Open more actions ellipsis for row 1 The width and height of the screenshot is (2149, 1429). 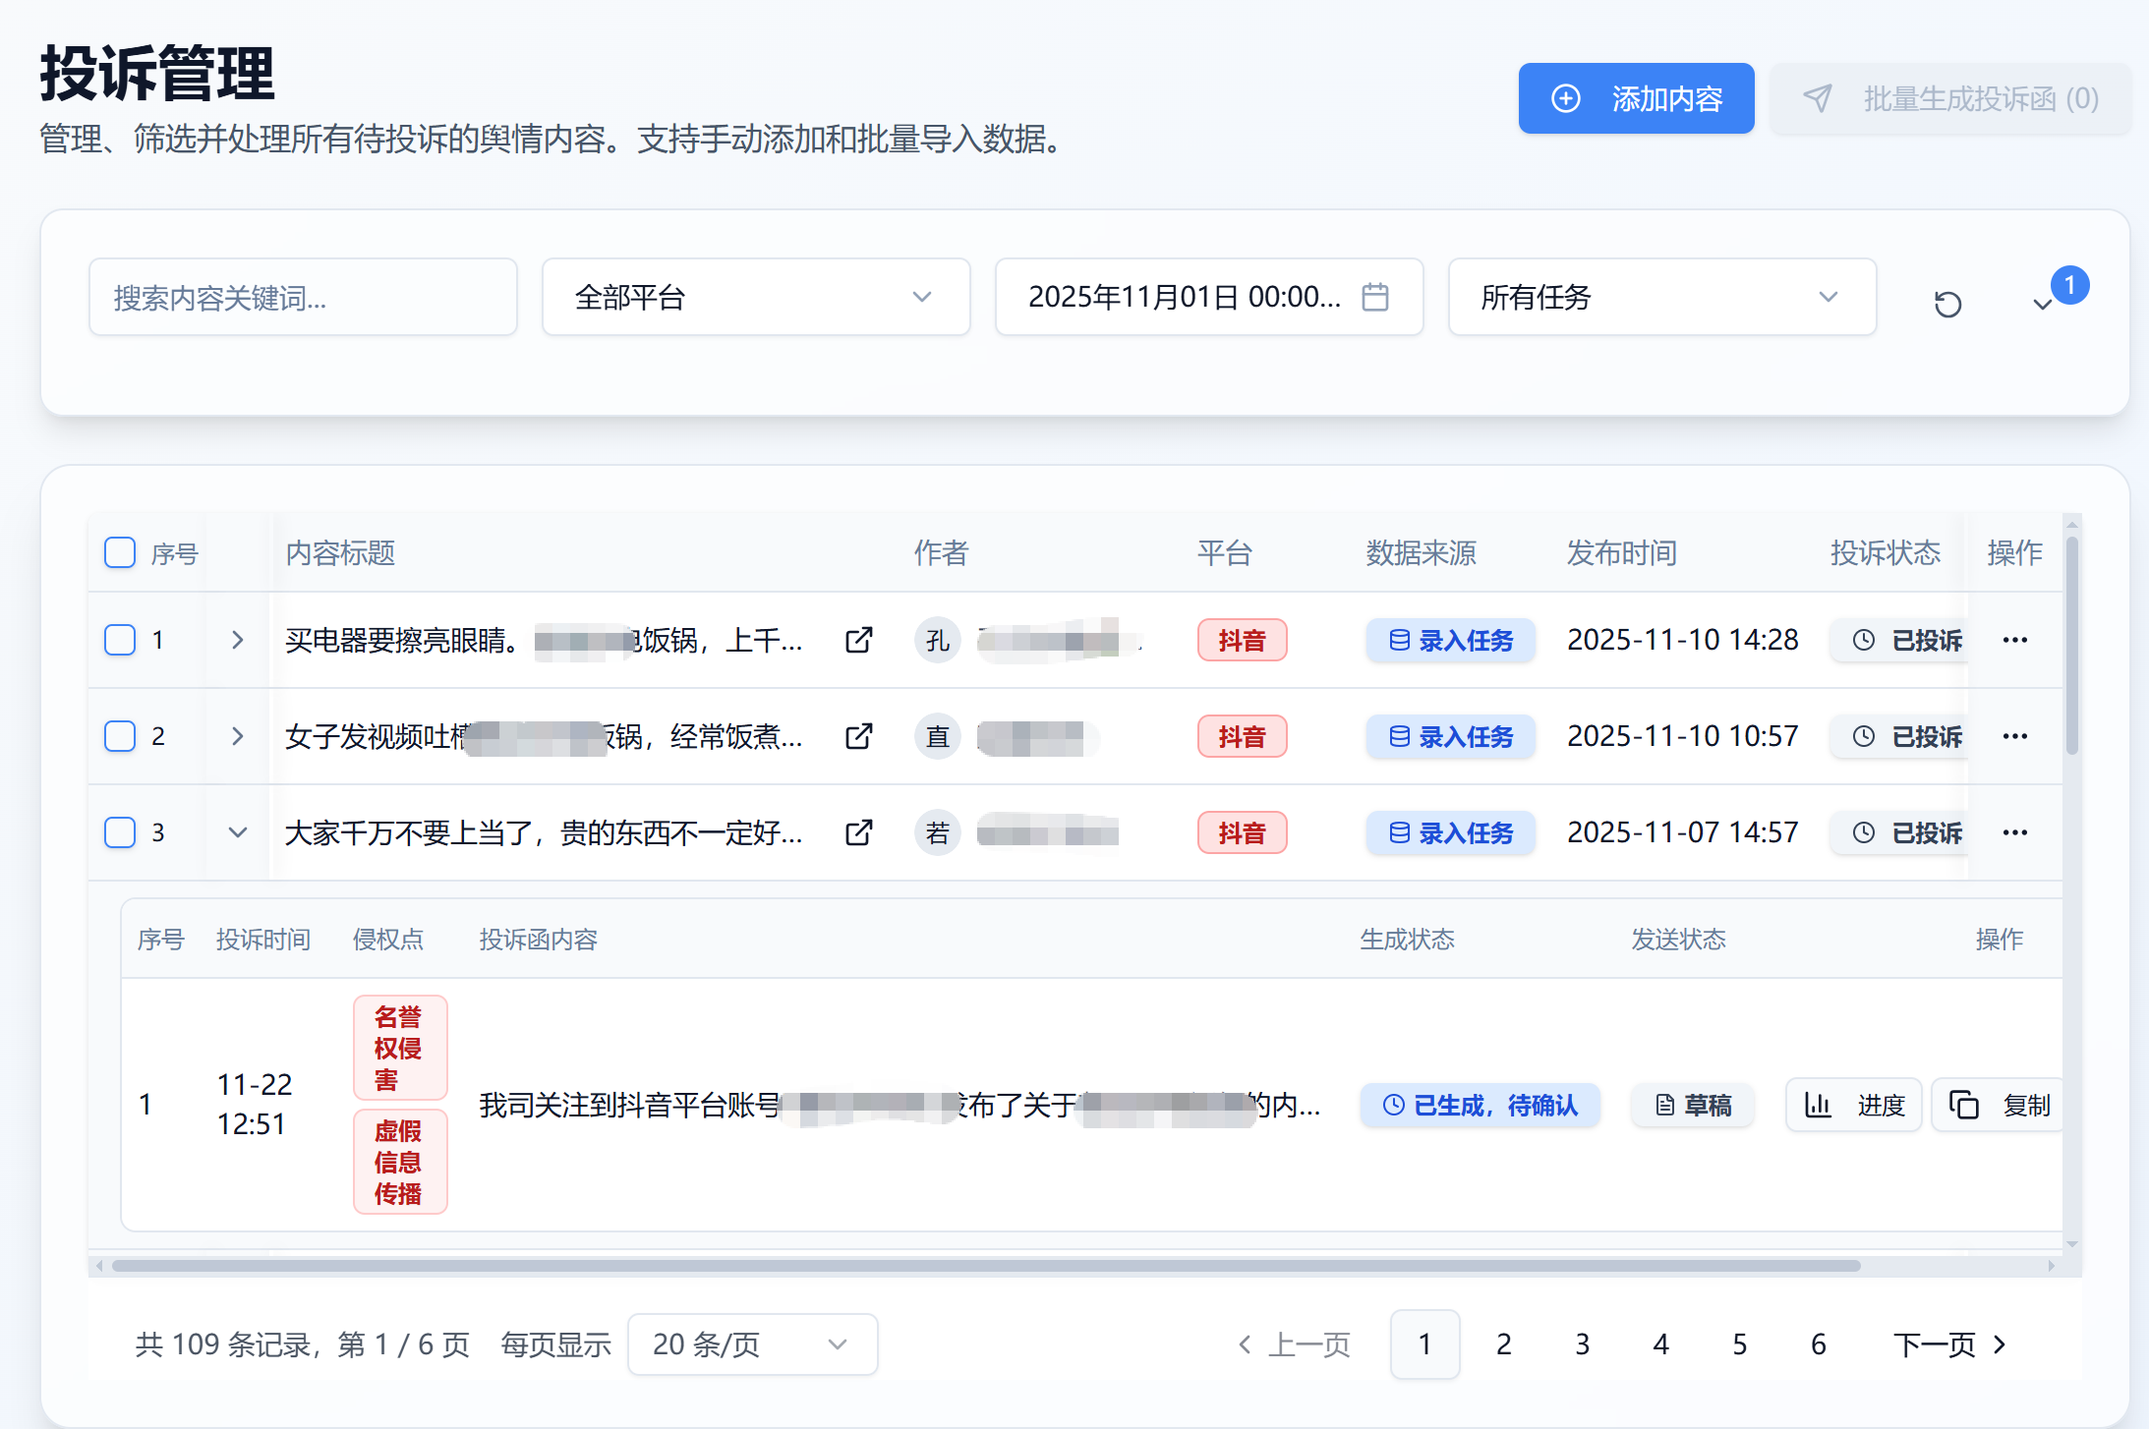point(2014,641)
